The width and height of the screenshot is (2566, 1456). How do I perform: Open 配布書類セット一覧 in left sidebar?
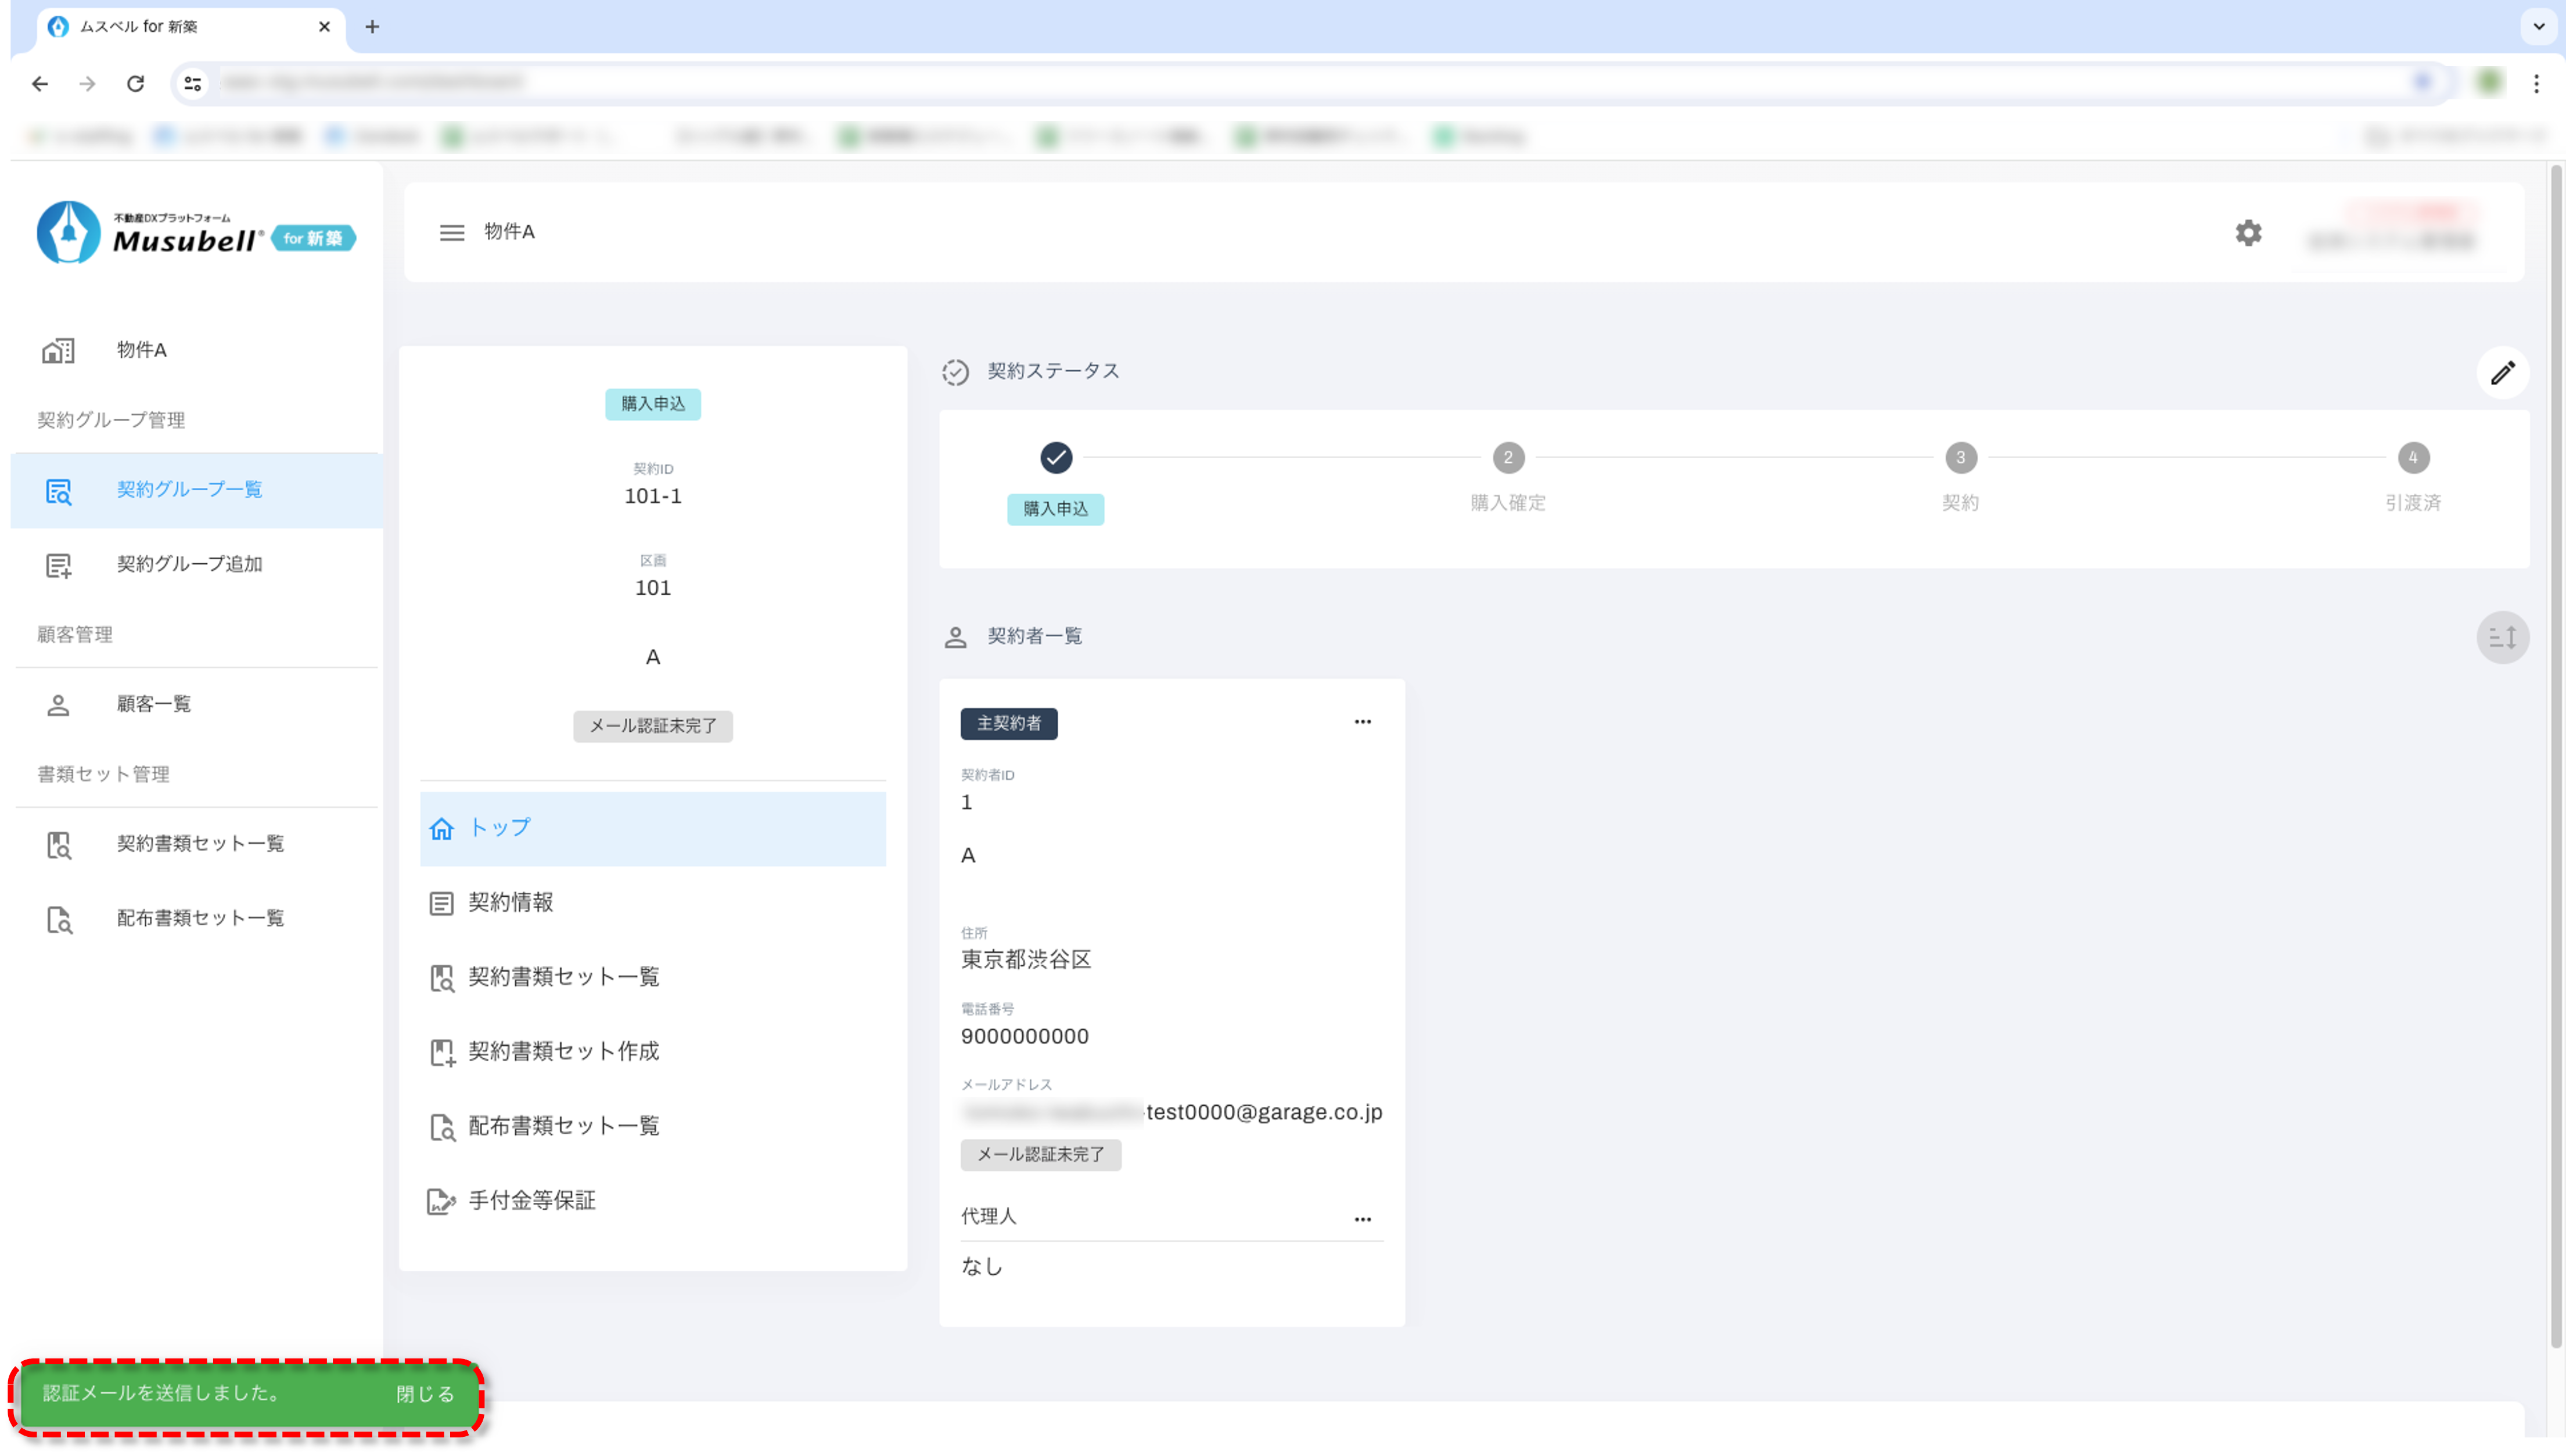click(x=200, y=918)
